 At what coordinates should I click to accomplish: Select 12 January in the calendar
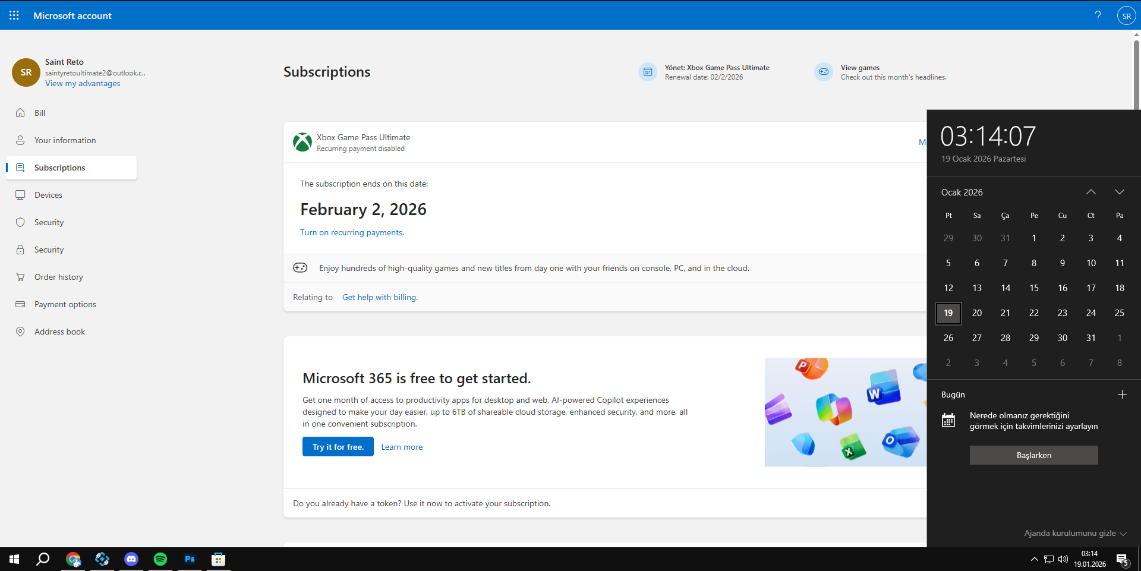tap(948, 288)
